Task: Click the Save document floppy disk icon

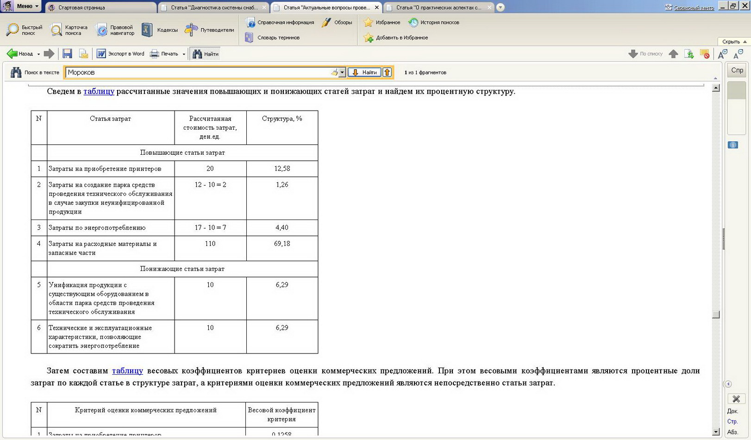Action: coord(67,54)
